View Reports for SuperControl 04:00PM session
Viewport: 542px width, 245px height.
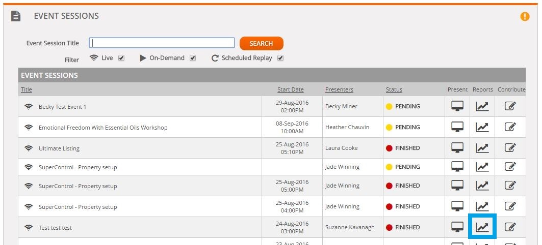point(482,206)
